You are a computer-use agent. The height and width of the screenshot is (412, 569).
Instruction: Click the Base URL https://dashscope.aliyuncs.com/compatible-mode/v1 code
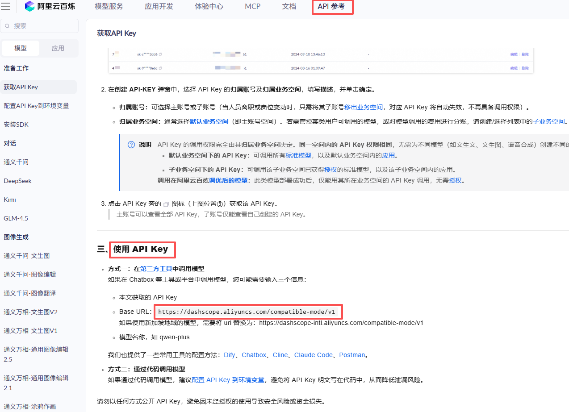[x=247, y=312]
